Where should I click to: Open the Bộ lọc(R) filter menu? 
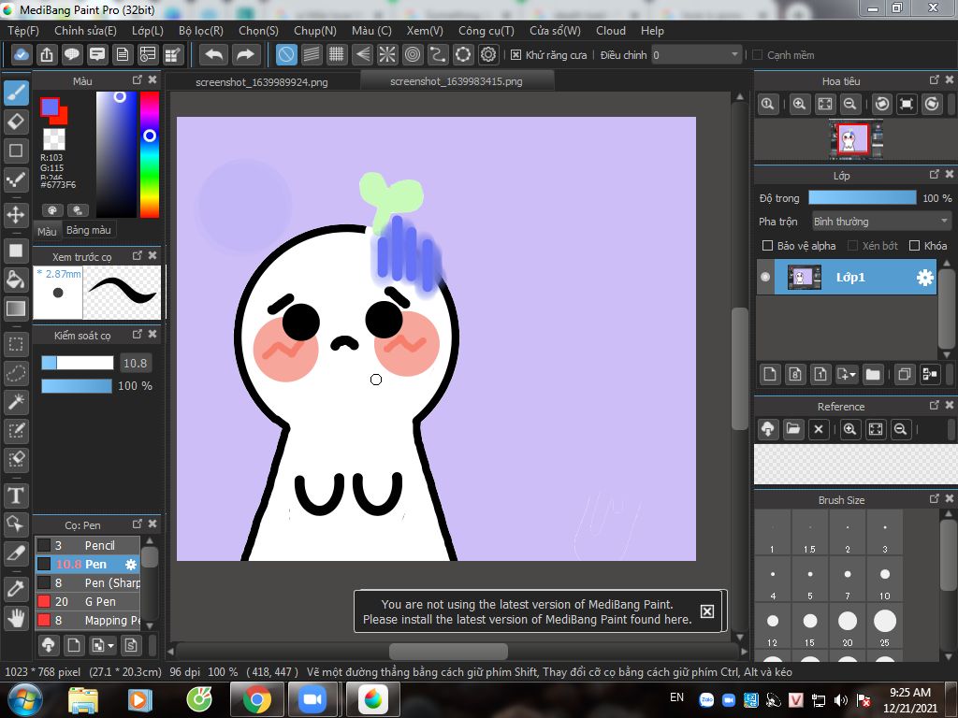pyautogui.click(x=201, y=31)
